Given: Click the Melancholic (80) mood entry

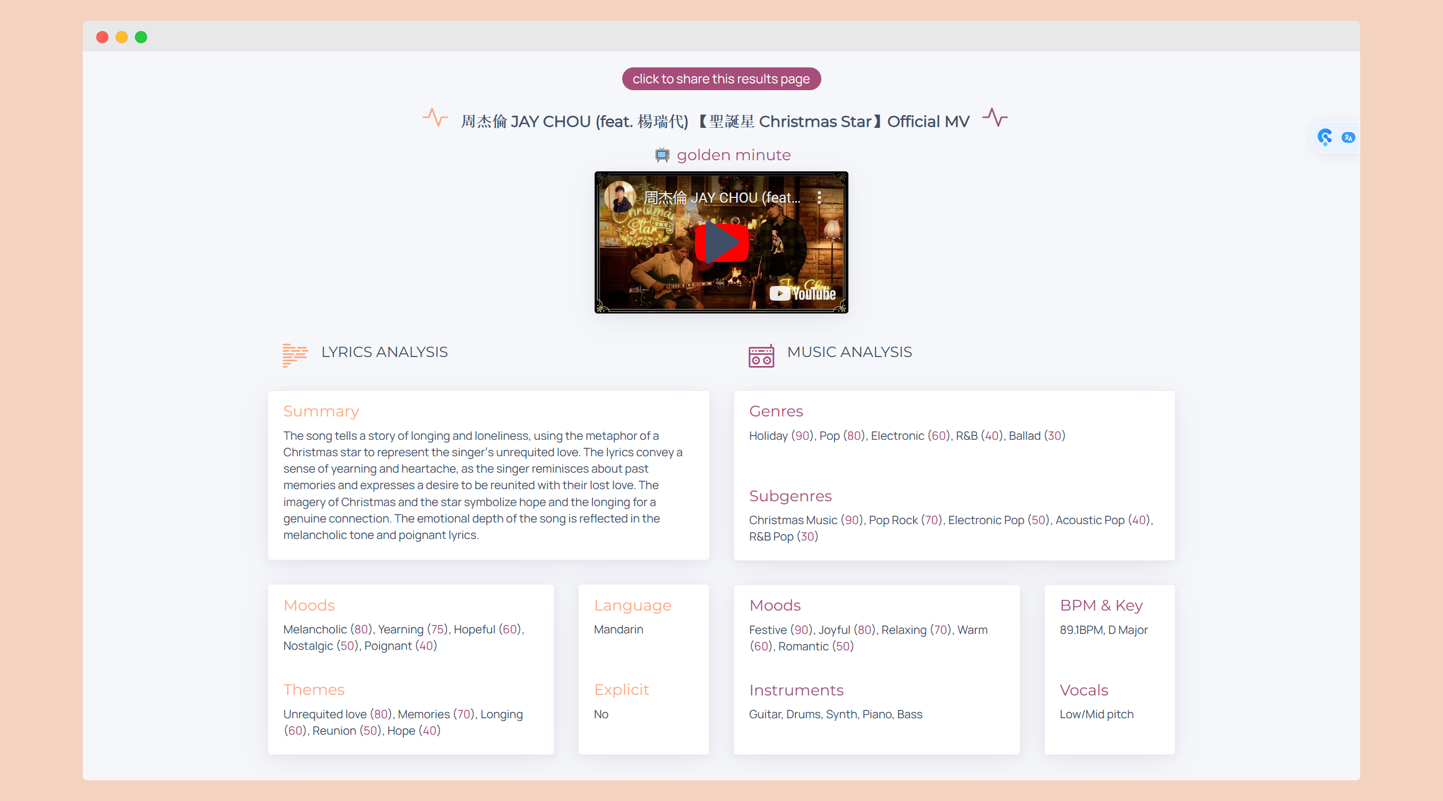Looking at the screenshot, I should [327, 629].
